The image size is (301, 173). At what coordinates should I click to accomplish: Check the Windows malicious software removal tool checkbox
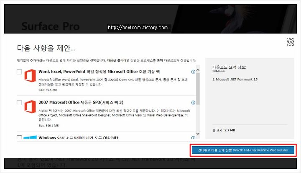point(19,137)
